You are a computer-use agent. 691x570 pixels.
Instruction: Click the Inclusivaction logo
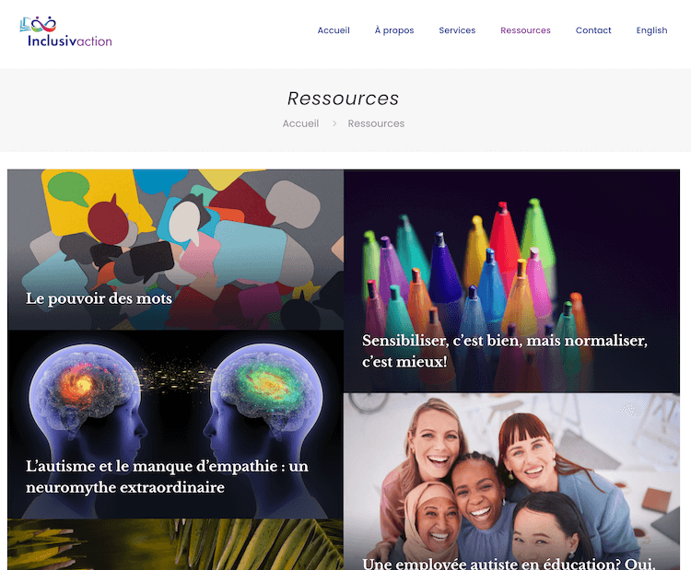pyautogui.click(x=65, y=31)
